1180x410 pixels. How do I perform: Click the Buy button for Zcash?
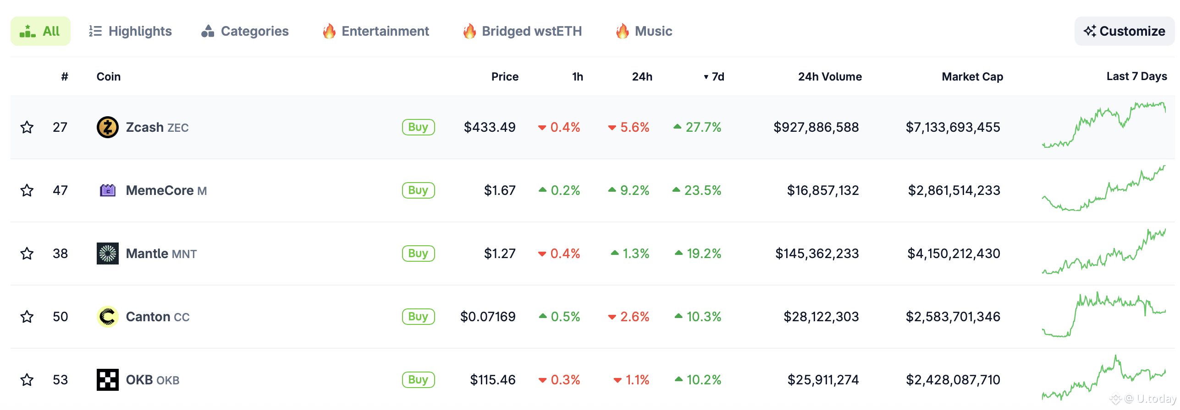tap(418, 127)
